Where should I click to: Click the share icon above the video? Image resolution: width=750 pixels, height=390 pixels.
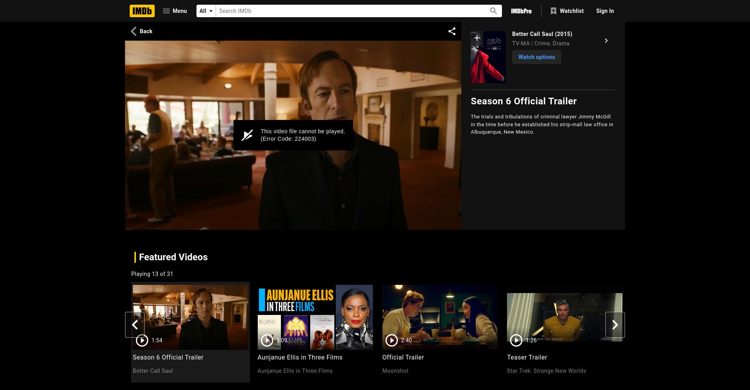pyautogui.click(x=452, y=31)
